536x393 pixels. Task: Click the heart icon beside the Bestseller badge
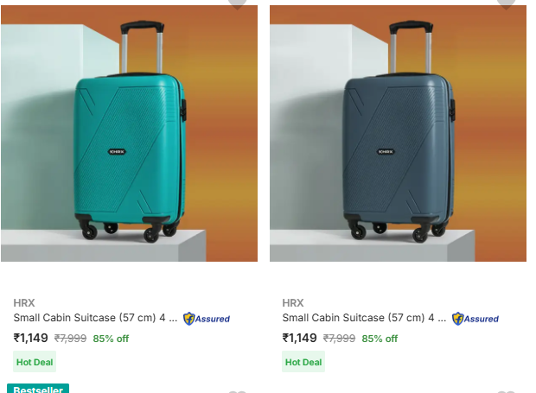click(x=237, y=391)
